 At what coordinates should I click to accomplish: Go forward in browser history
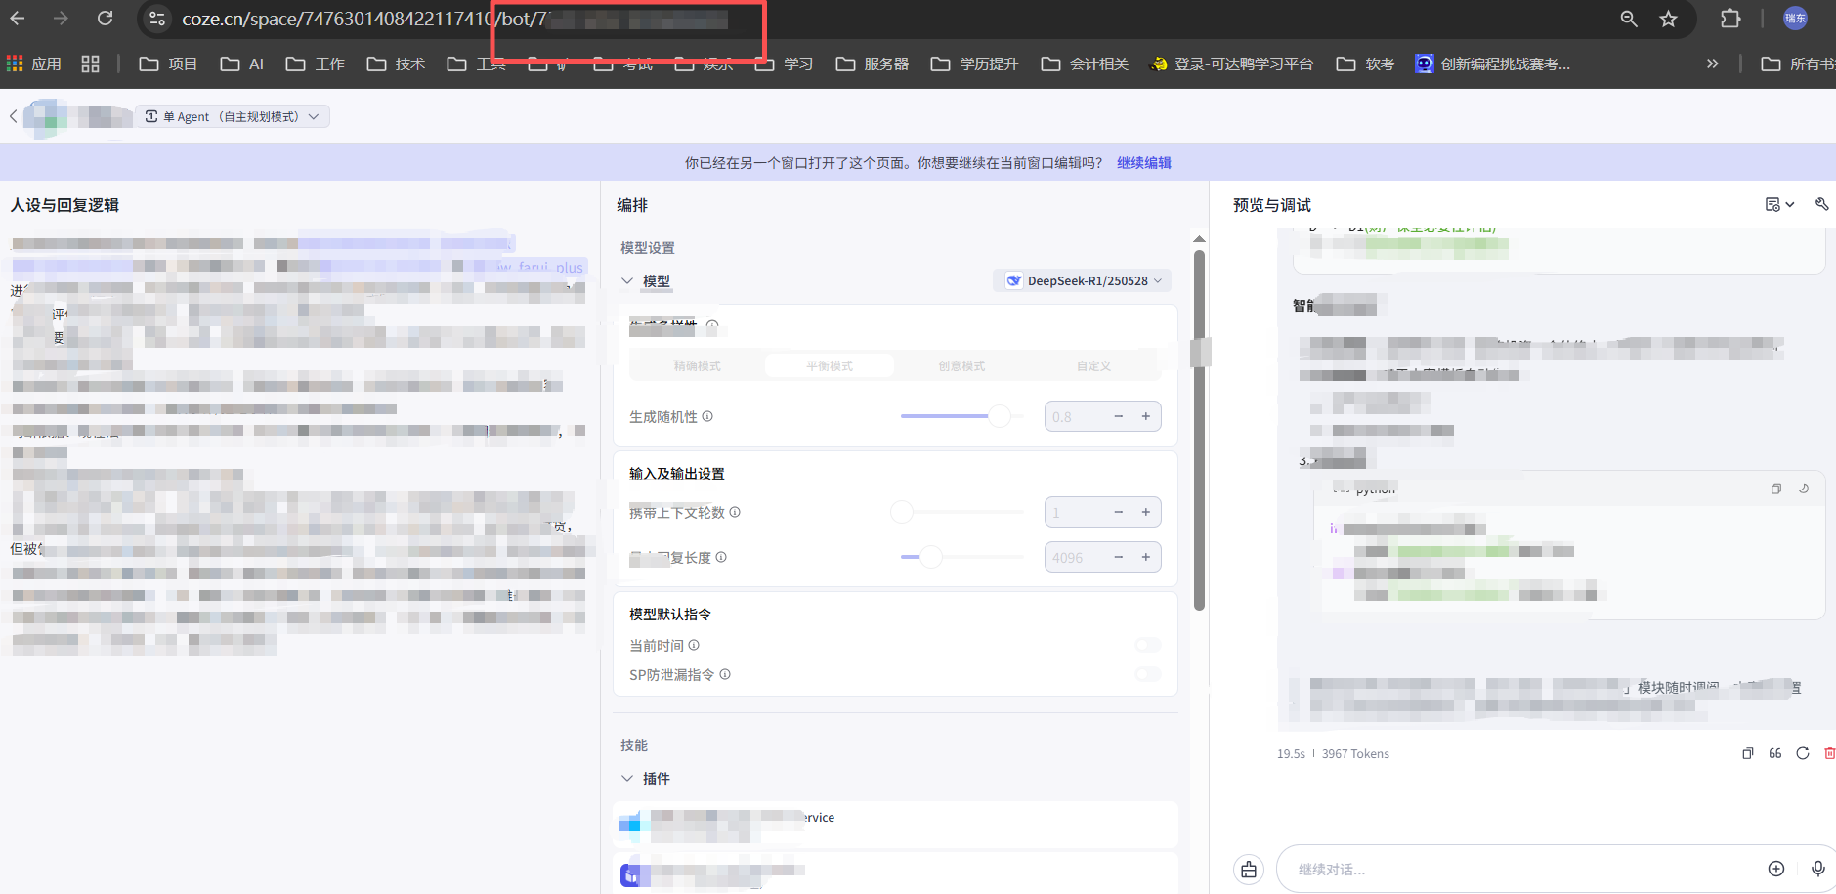[61, 18]
